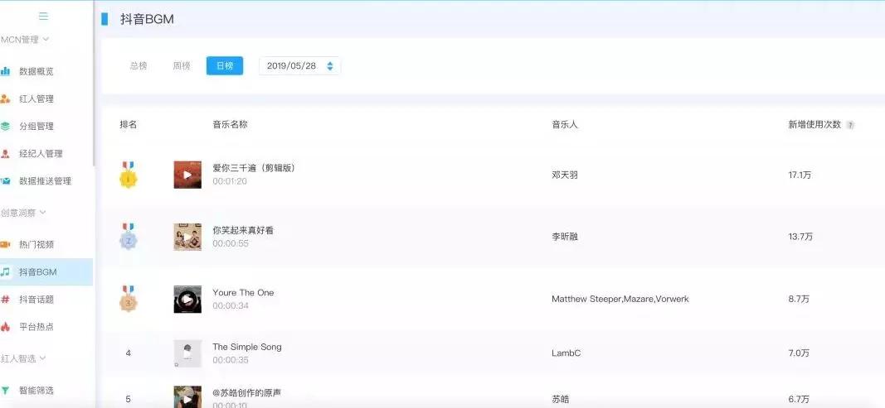Click the 分组管理 layers icon

[x=5, y=127]
